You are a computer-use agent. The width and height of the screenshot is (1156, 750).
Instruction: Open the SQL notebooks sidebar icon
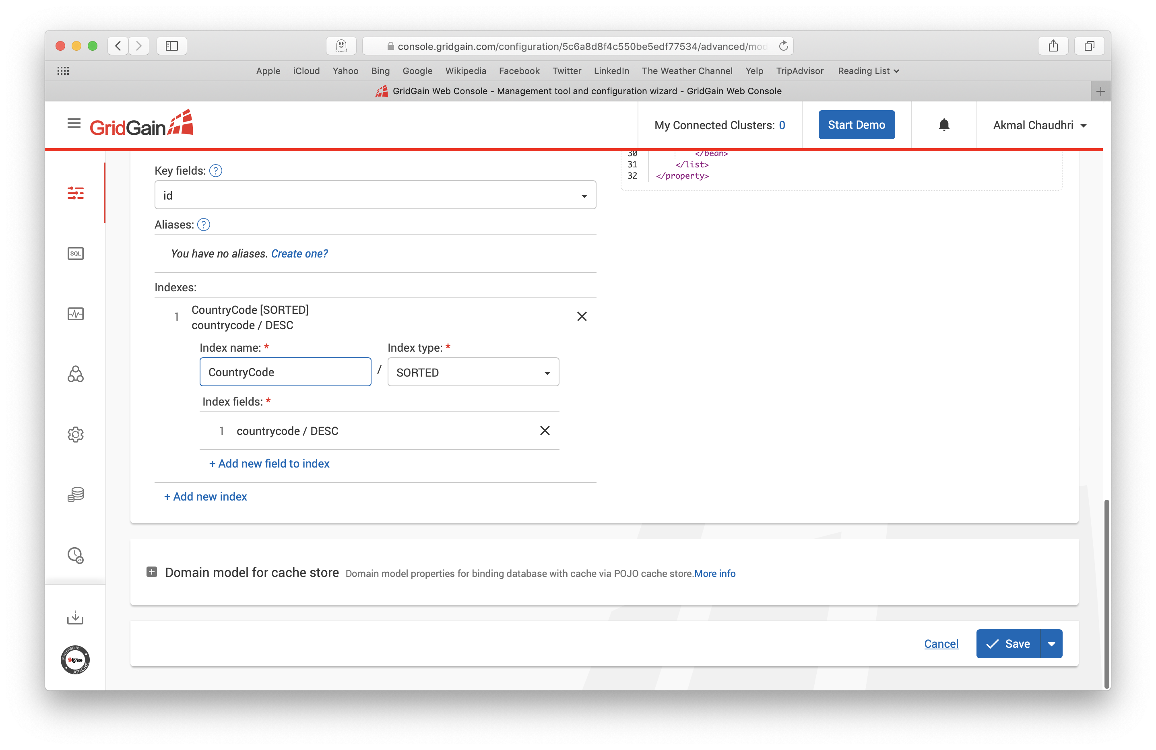click(75, 253)
